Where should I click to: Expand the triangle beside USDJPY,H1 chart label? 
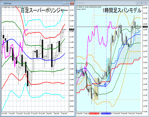77,7
